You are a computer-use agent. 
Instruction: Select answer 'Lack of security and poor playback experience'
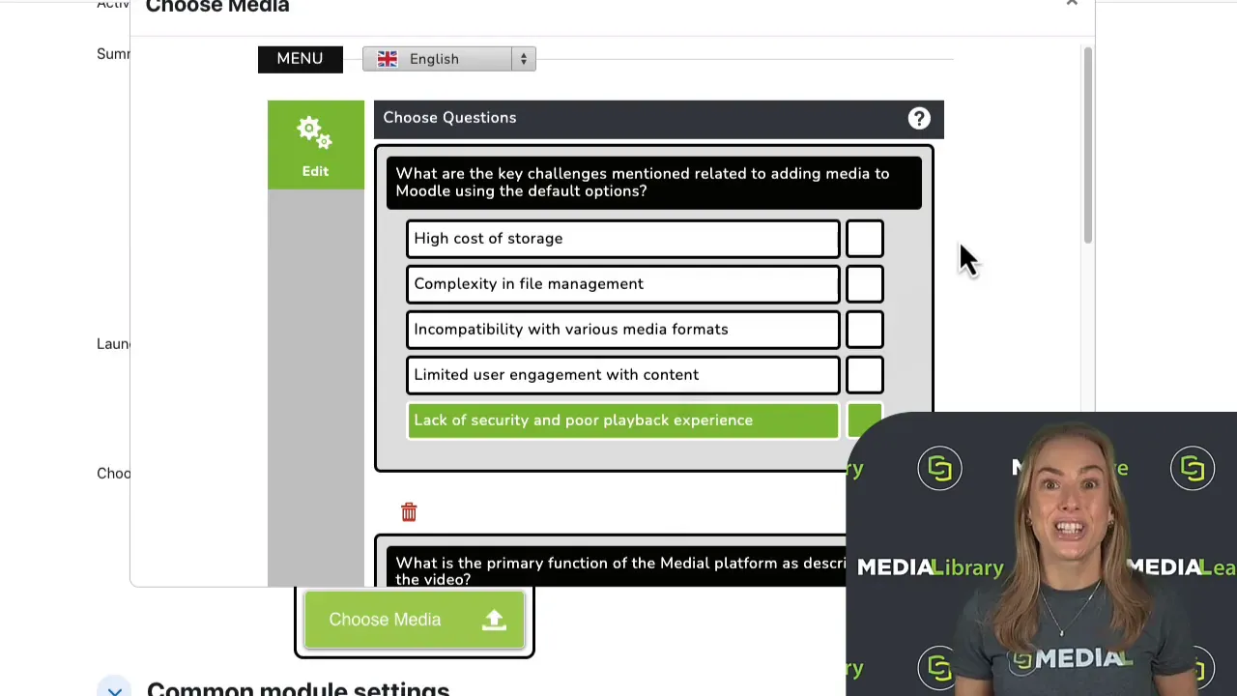click(x=623, y=420)
